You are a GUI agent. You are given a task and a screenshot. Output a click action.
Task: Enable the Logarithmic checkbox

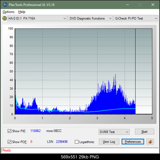click(76, 142)
